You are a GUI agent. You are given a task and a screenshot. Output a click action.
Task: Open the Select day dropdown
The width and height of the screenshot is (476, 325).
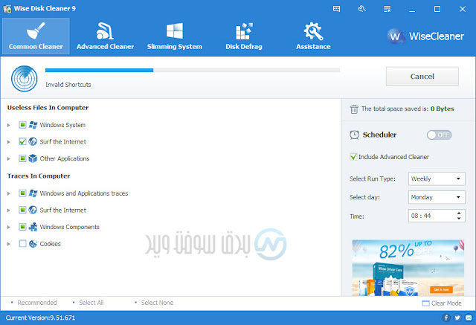(437, 197)
